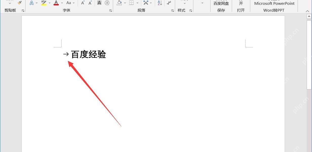The image size is (312, 152).
Task: Open Asian Layout dropdown arrow
Action: (x=151, y=3)
